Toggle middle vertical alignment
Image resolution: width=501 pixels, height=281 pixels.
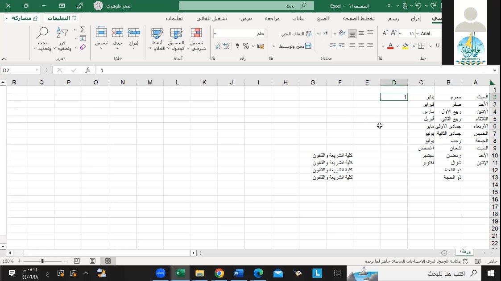tap(361, 33)
